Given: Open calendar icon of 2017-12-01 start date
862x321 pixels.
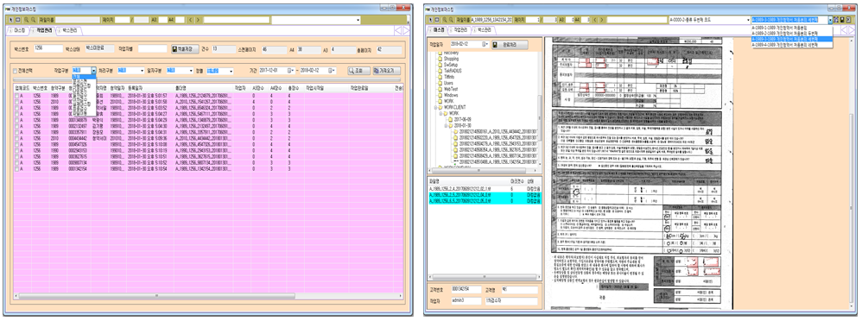Looking at the screenshot, I should tap(292, 71).
